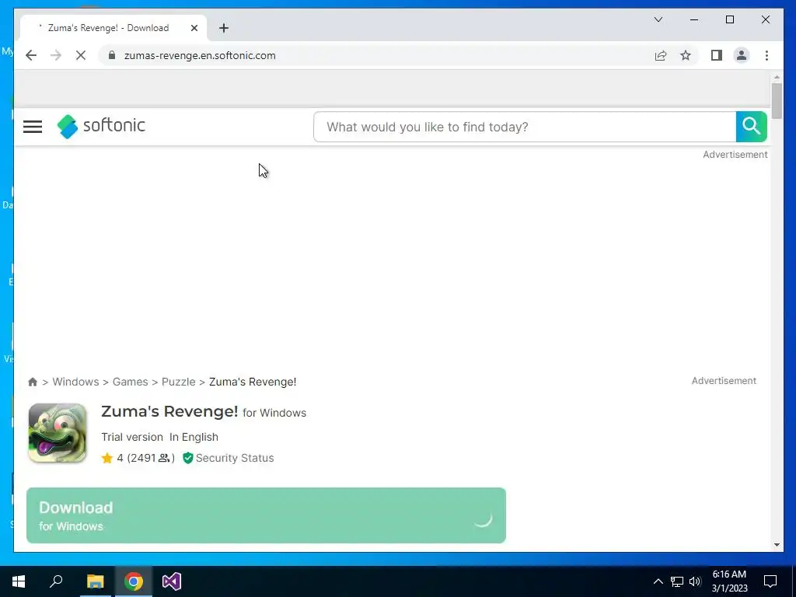Focus the 'What would you like to find today?' field
This screenshot has width=796, height=597.
pyautogui.click(x=525, y=127)
